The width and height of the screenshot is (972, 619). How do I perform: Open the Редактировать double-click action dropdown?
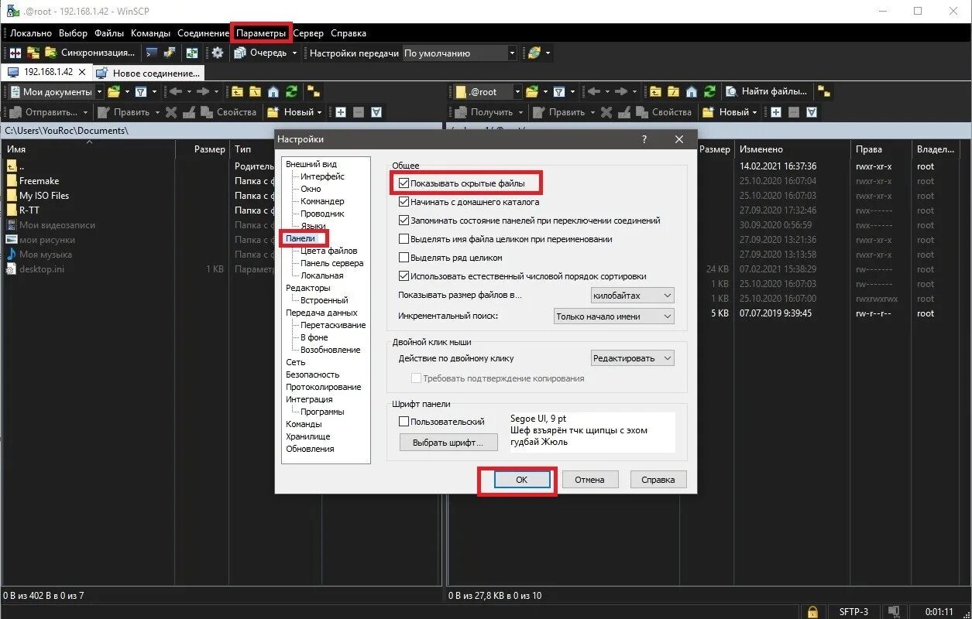[632, 358]
